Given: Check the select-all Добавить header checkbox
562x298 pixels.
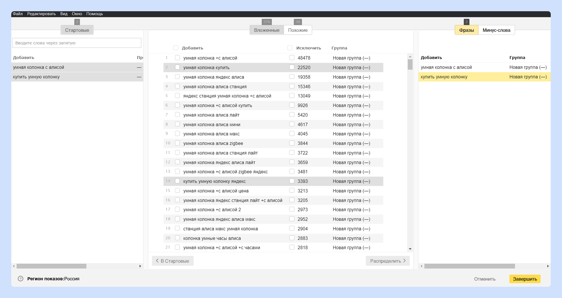Looking at the screenshot, I should pos(176,48).
